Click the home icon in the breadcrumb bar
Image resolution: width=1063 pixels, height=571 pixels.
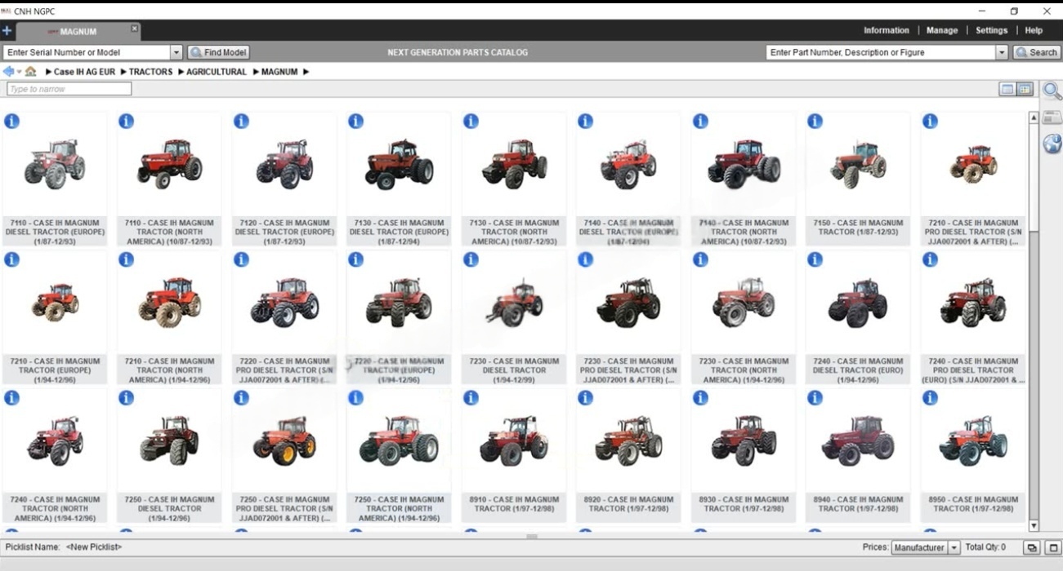pyautogui.click(x=31, y=72)
